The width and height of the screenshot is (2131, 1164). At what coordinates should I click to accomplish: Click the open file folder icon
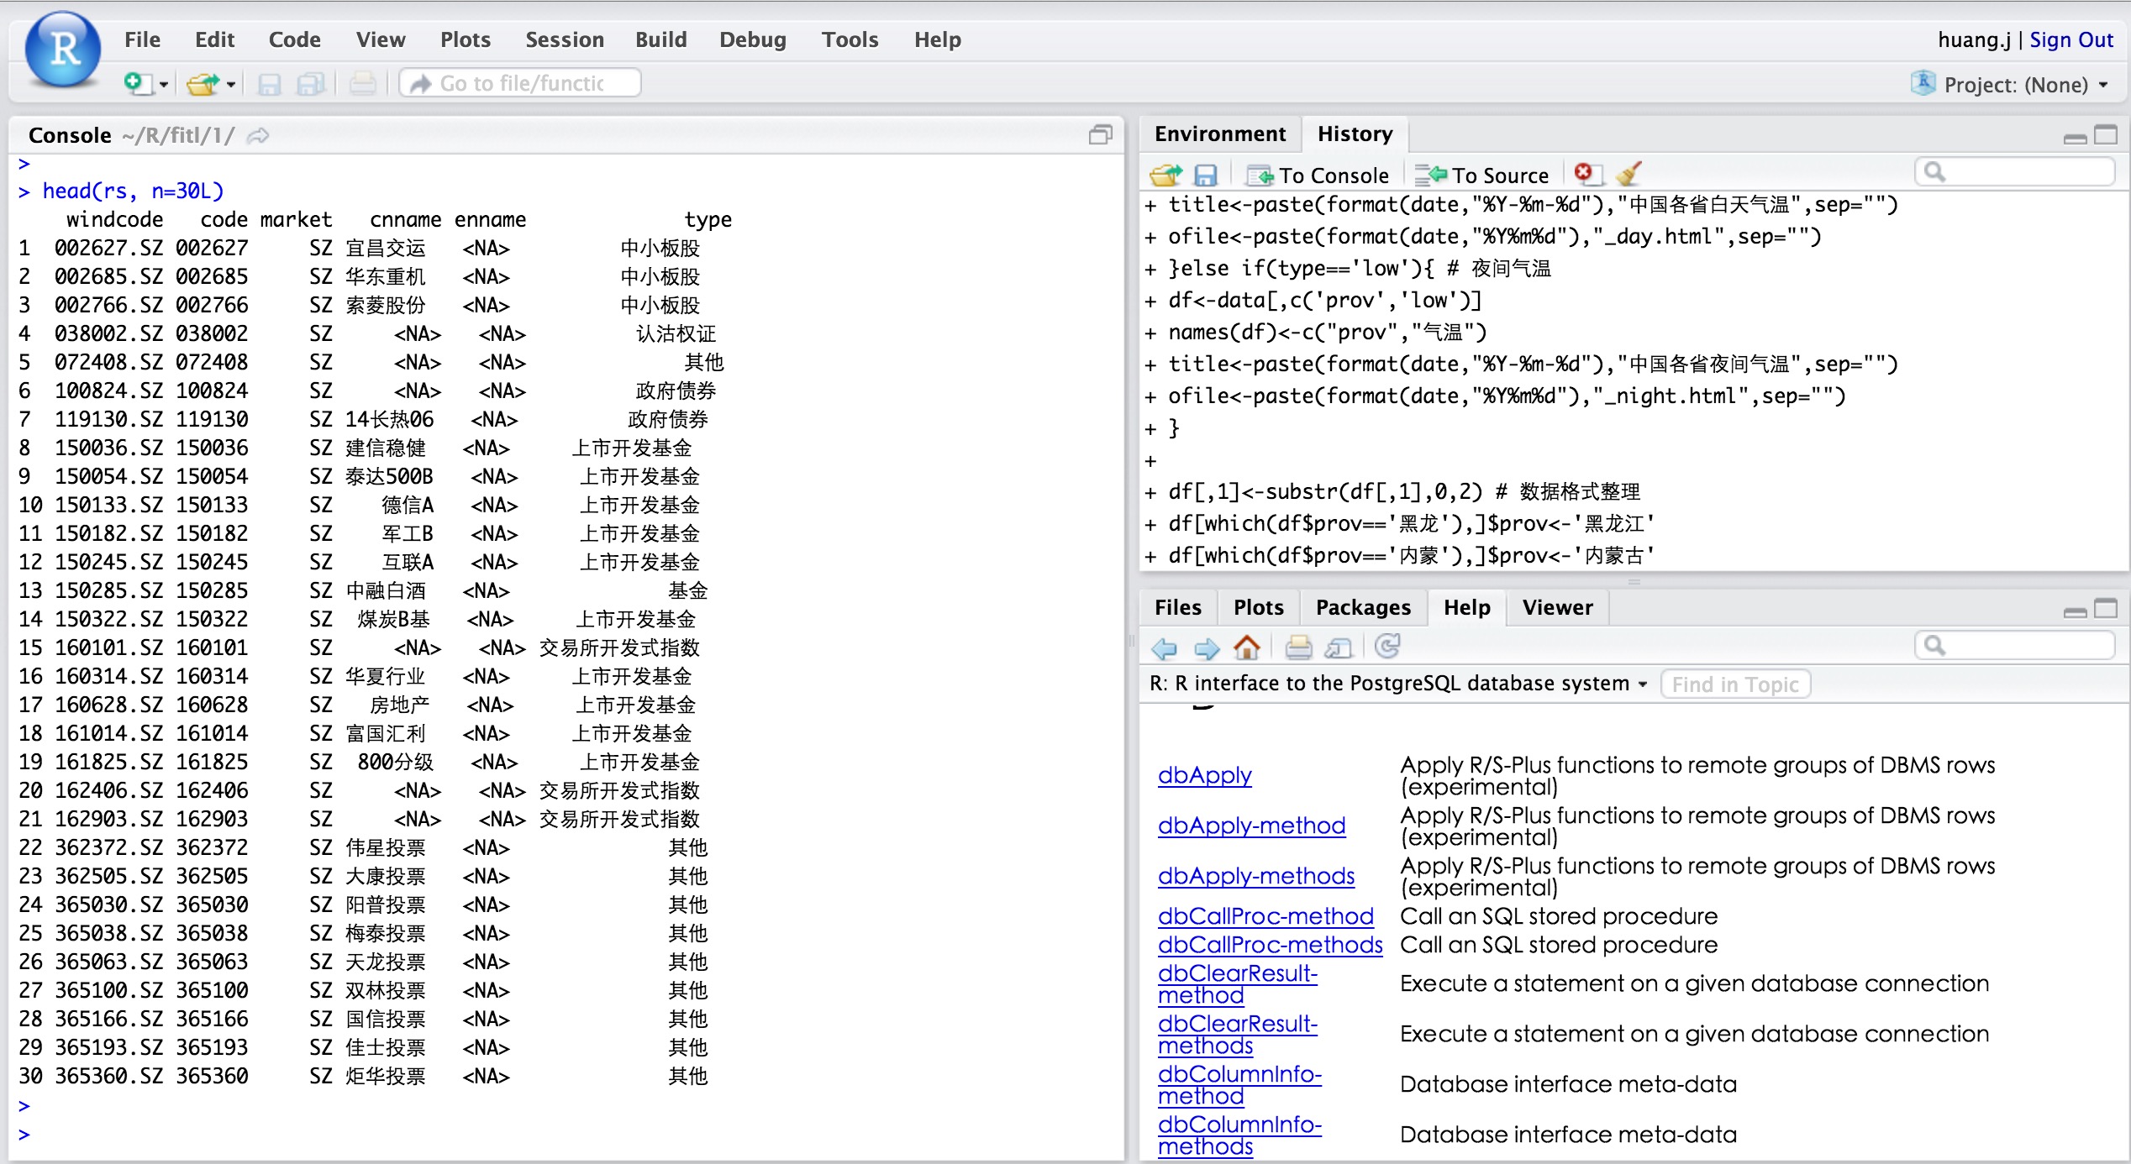[x=203, y=84]
